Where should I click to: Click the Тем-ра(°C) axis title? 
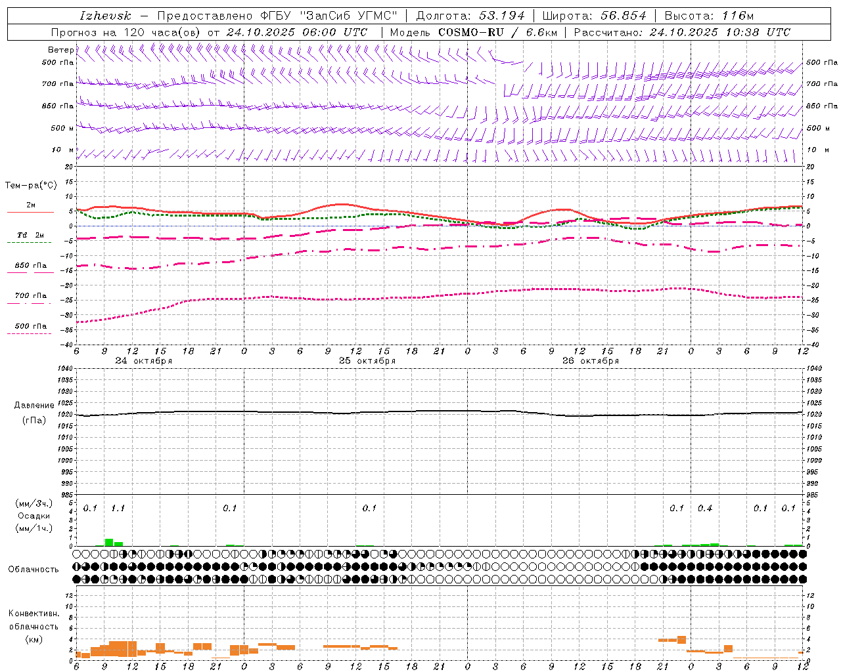[31, 186]
